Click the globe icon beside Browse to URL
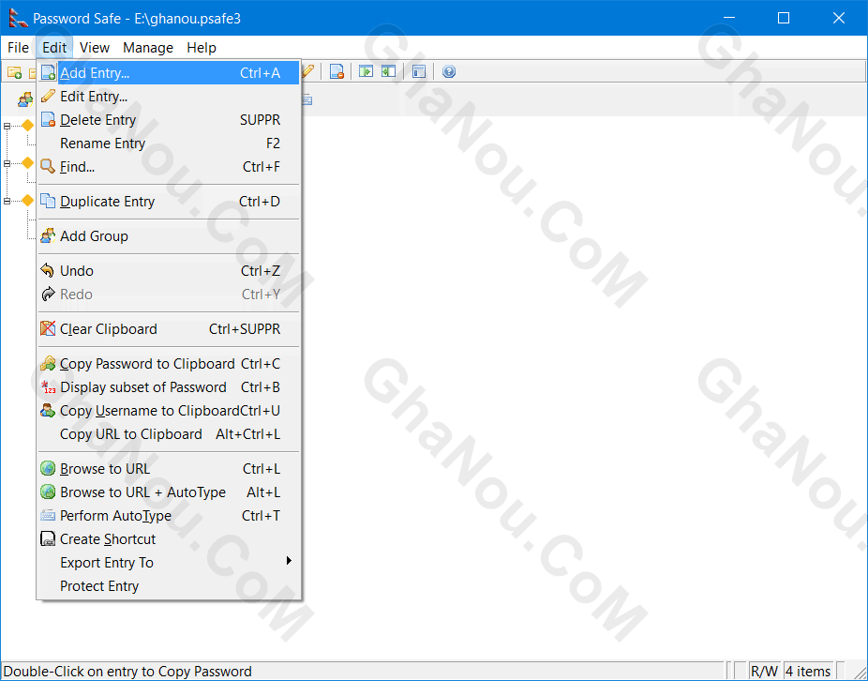868x681 pixels. point(48,469)
